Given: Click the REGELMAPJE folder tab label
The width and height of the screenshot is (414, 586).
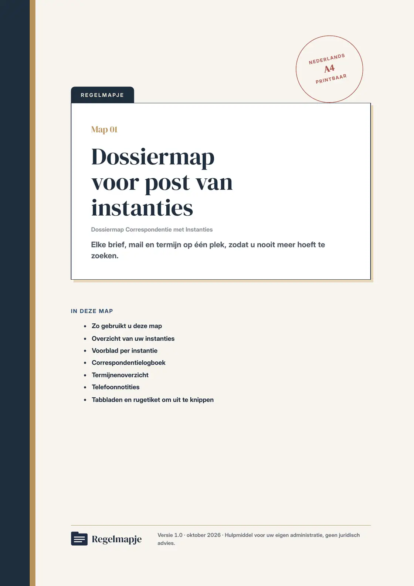Looking at the screenshot, I should (x=102, y=95).
